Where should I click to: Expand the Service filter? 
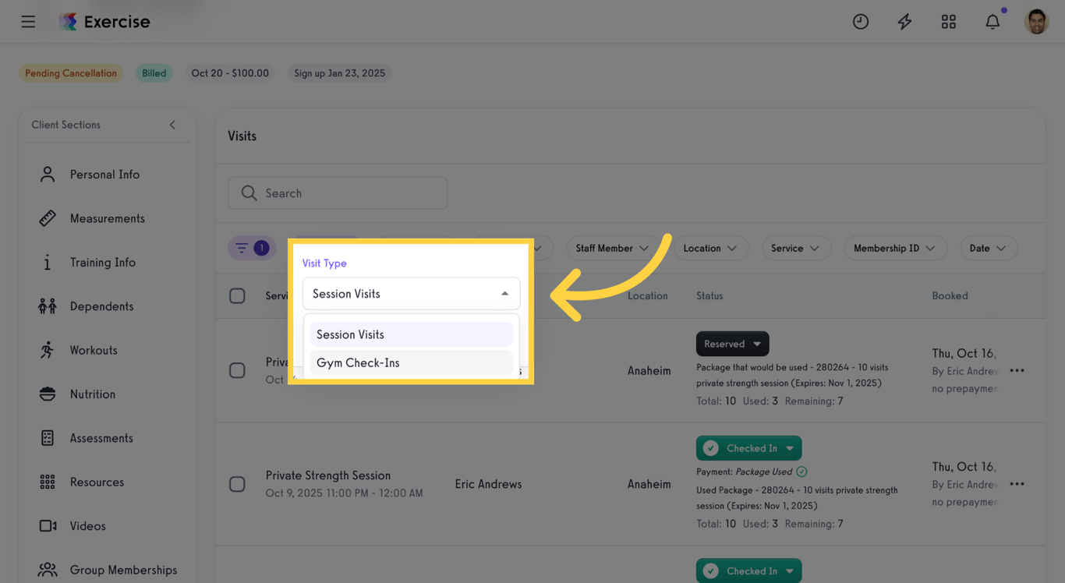click(795, 248)
